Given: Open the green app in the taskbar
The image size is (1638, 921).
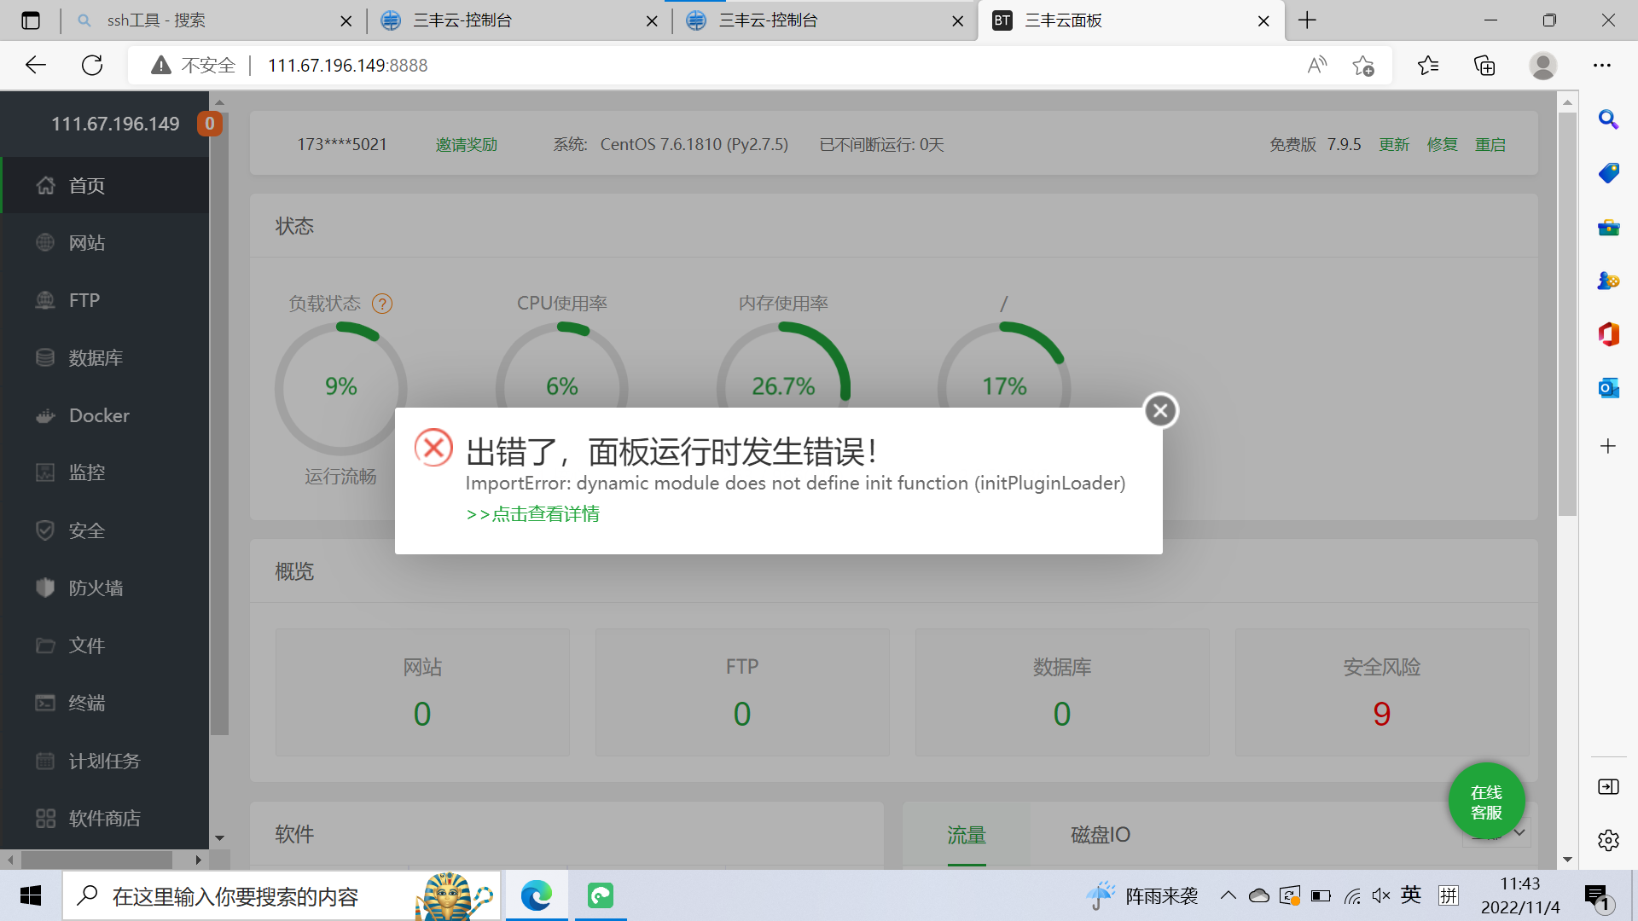Looking at the screenshot, I should coord(601,895).
